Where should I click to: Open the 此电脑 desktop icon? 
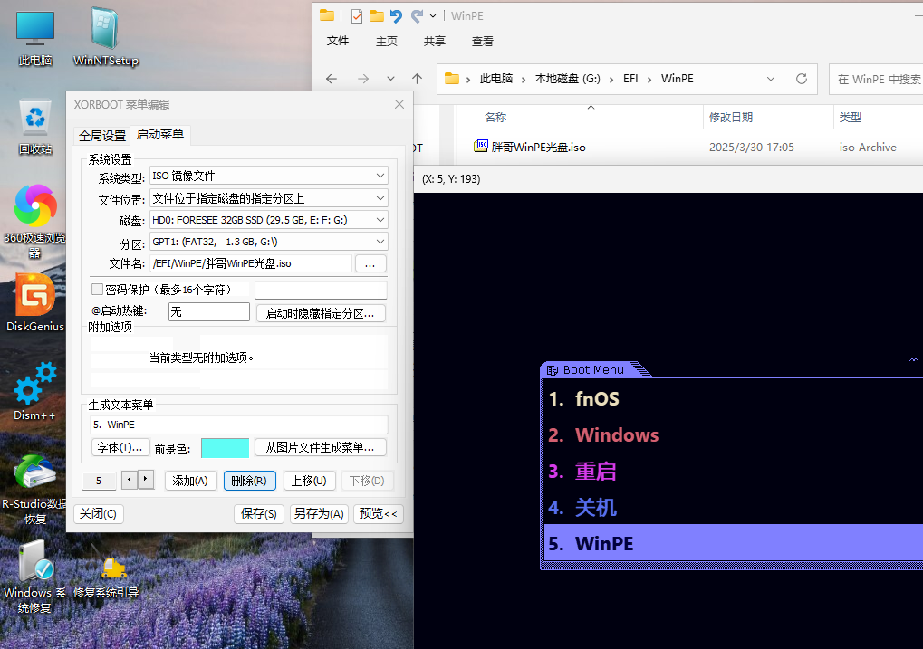pyautogui.click(x=35, y=38)
